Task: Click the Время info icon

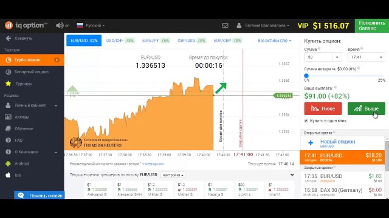Action: [x=362, y=48]
